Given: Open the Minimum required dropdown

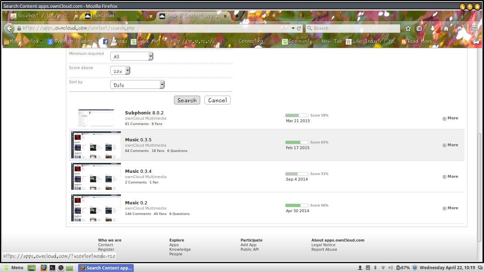Looking at the screenshot, I should pyautogui.click(x=131, y=56).
